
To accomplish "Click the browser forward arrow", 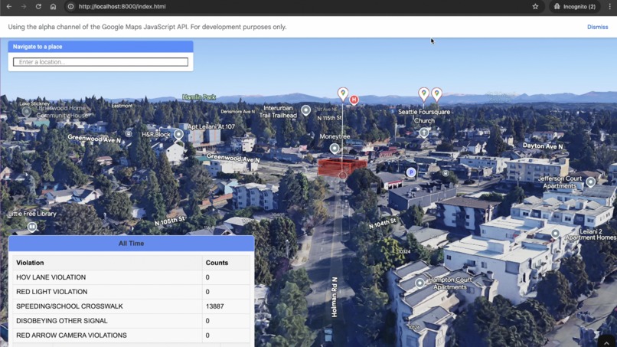I will [24, 6].
